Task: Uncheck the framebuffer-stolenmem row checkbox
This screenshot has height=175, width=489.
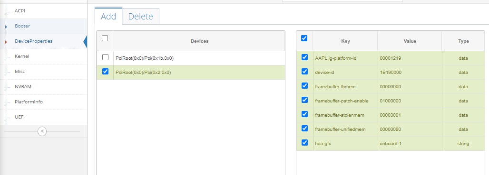Action: pyautogui.click(x=305, y=114)
